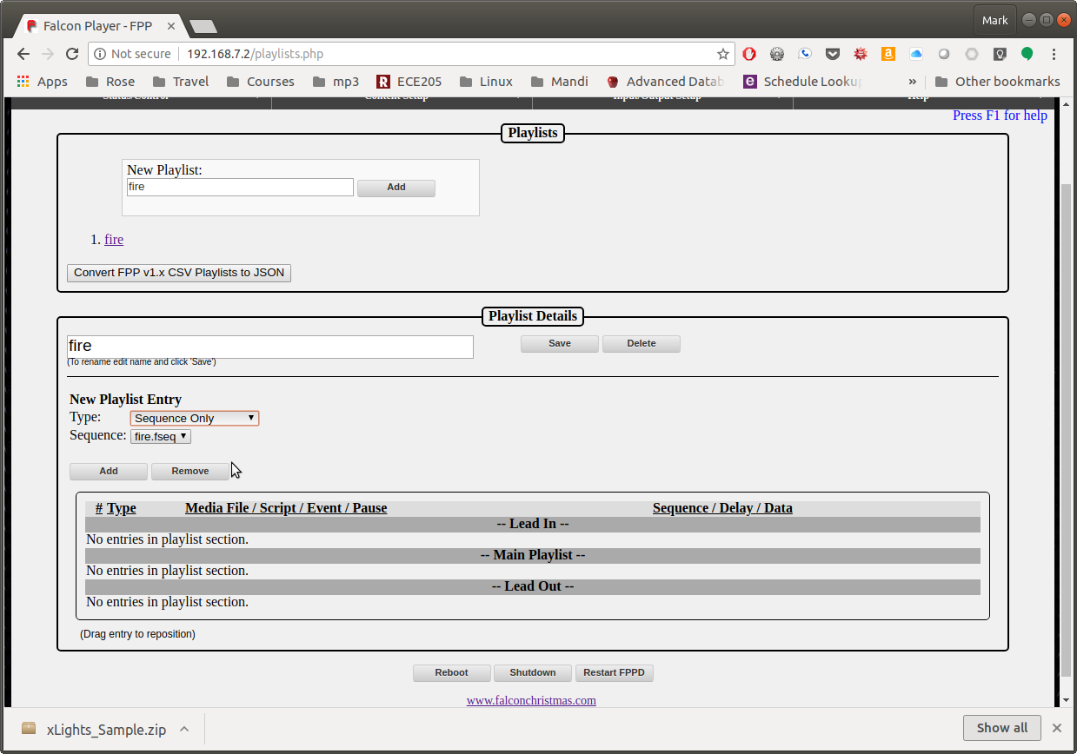
Task: Reload the page with refresh icon
Action: (73, 54)
